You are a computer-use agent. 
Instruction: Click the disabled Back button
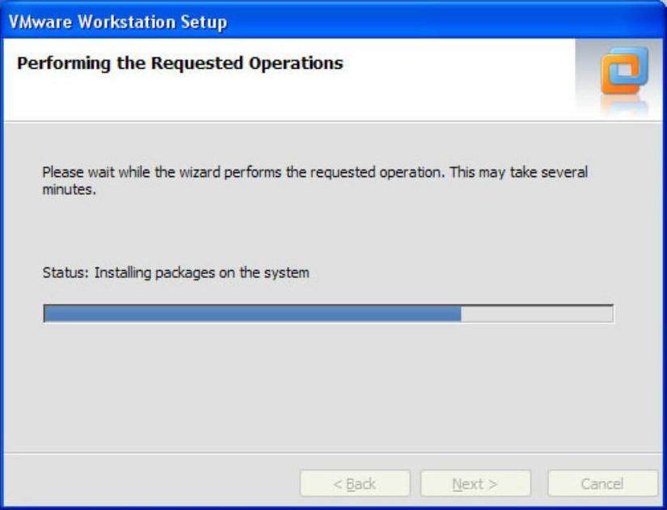pyautogui.click(x=355, y=483)
